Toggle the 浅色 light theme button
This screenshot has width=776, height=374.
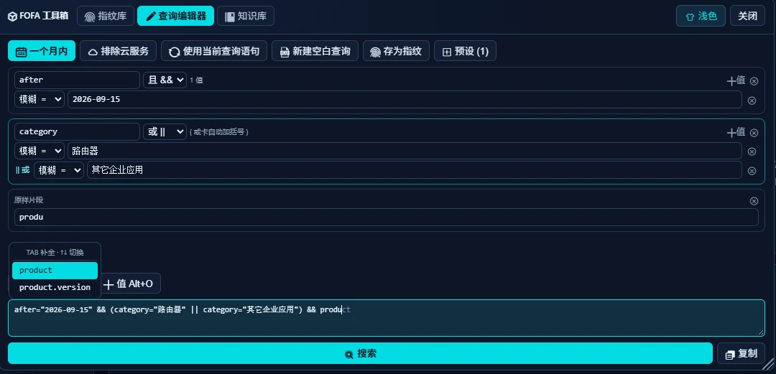tap(701, 16)
